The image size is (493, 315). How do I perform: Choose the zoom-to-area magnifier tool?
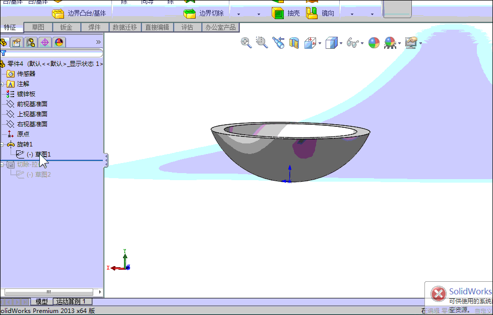coord(262,42)
